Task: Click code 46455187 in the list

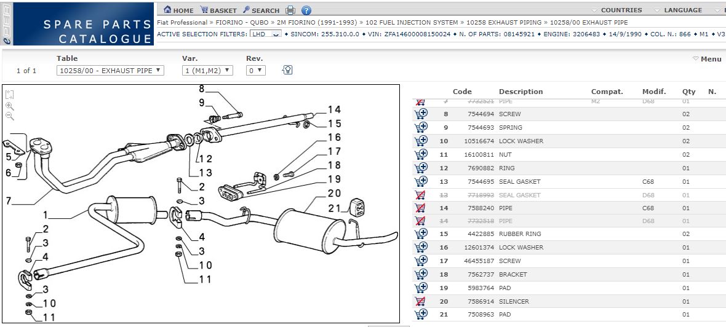Action: (479, 261)
